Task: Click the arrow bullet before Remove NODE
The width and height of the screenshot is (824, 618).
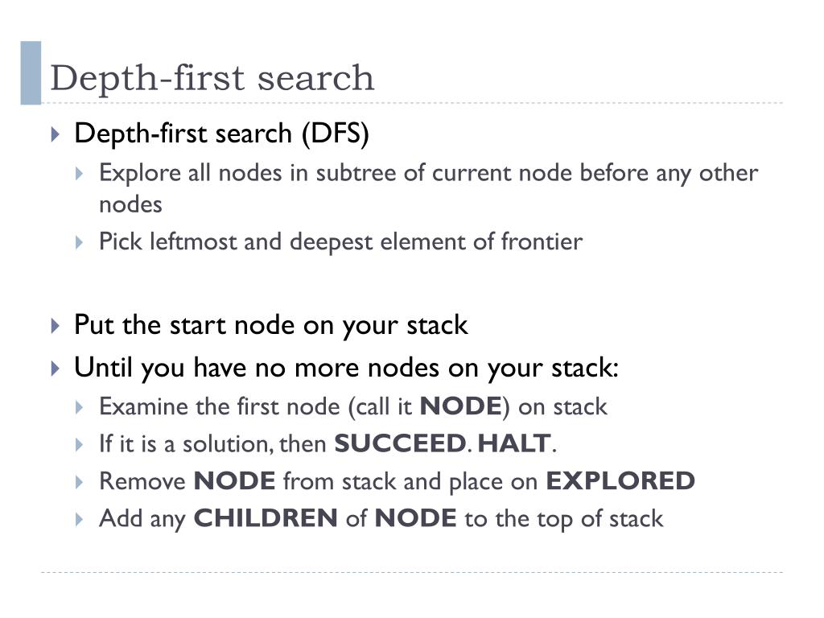Action: 80,483
